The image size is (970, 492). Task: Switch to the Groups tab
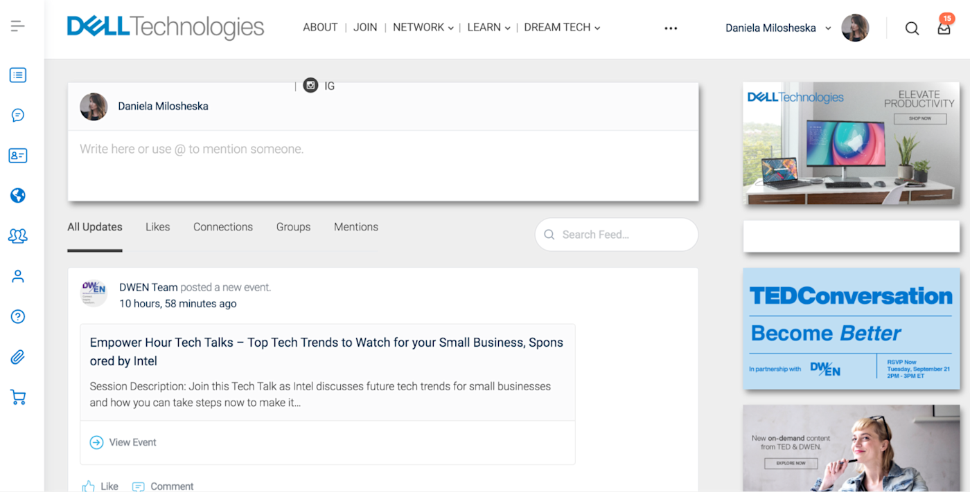[293, 227]
